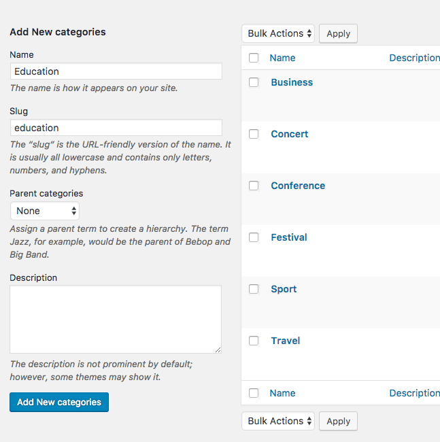440x442 pixels.
Task: Sort by the Name column header
Action: click(x=282, y=58)
